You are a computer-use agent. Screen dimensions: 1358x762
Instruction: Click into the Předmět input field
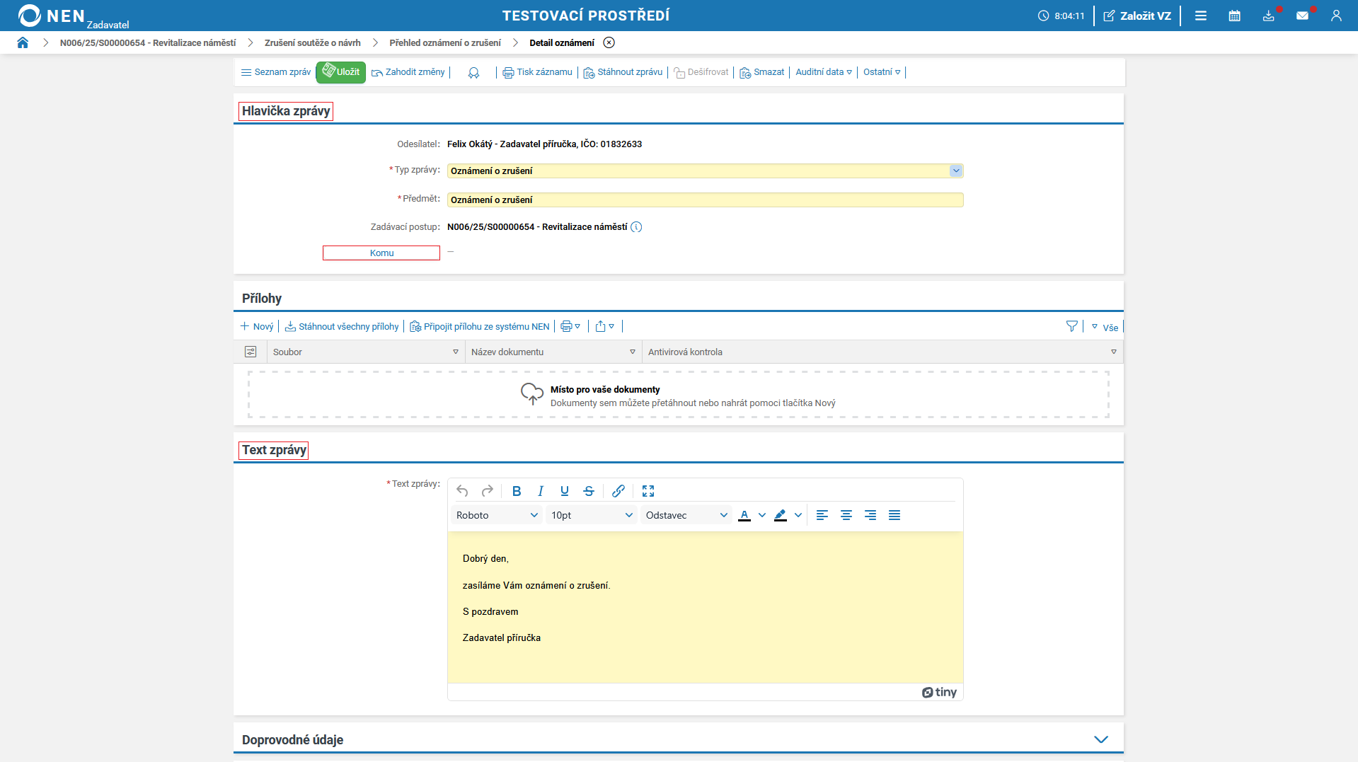click(x=705, y=200)
